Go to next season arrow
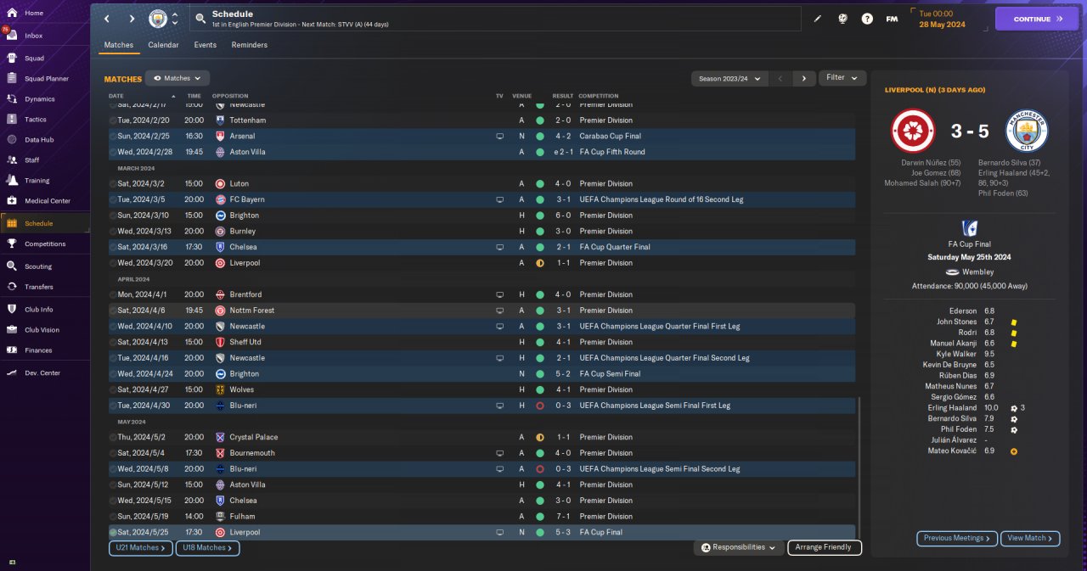The height and width of the screenshot is (571, 1087). point(804,78)
